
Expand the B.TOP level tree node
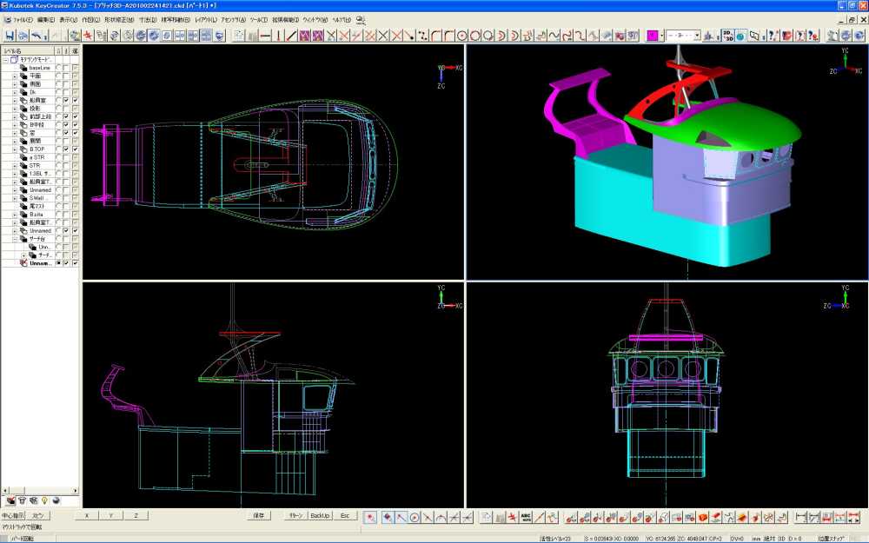pyautogui.click(x=15, y=149)
